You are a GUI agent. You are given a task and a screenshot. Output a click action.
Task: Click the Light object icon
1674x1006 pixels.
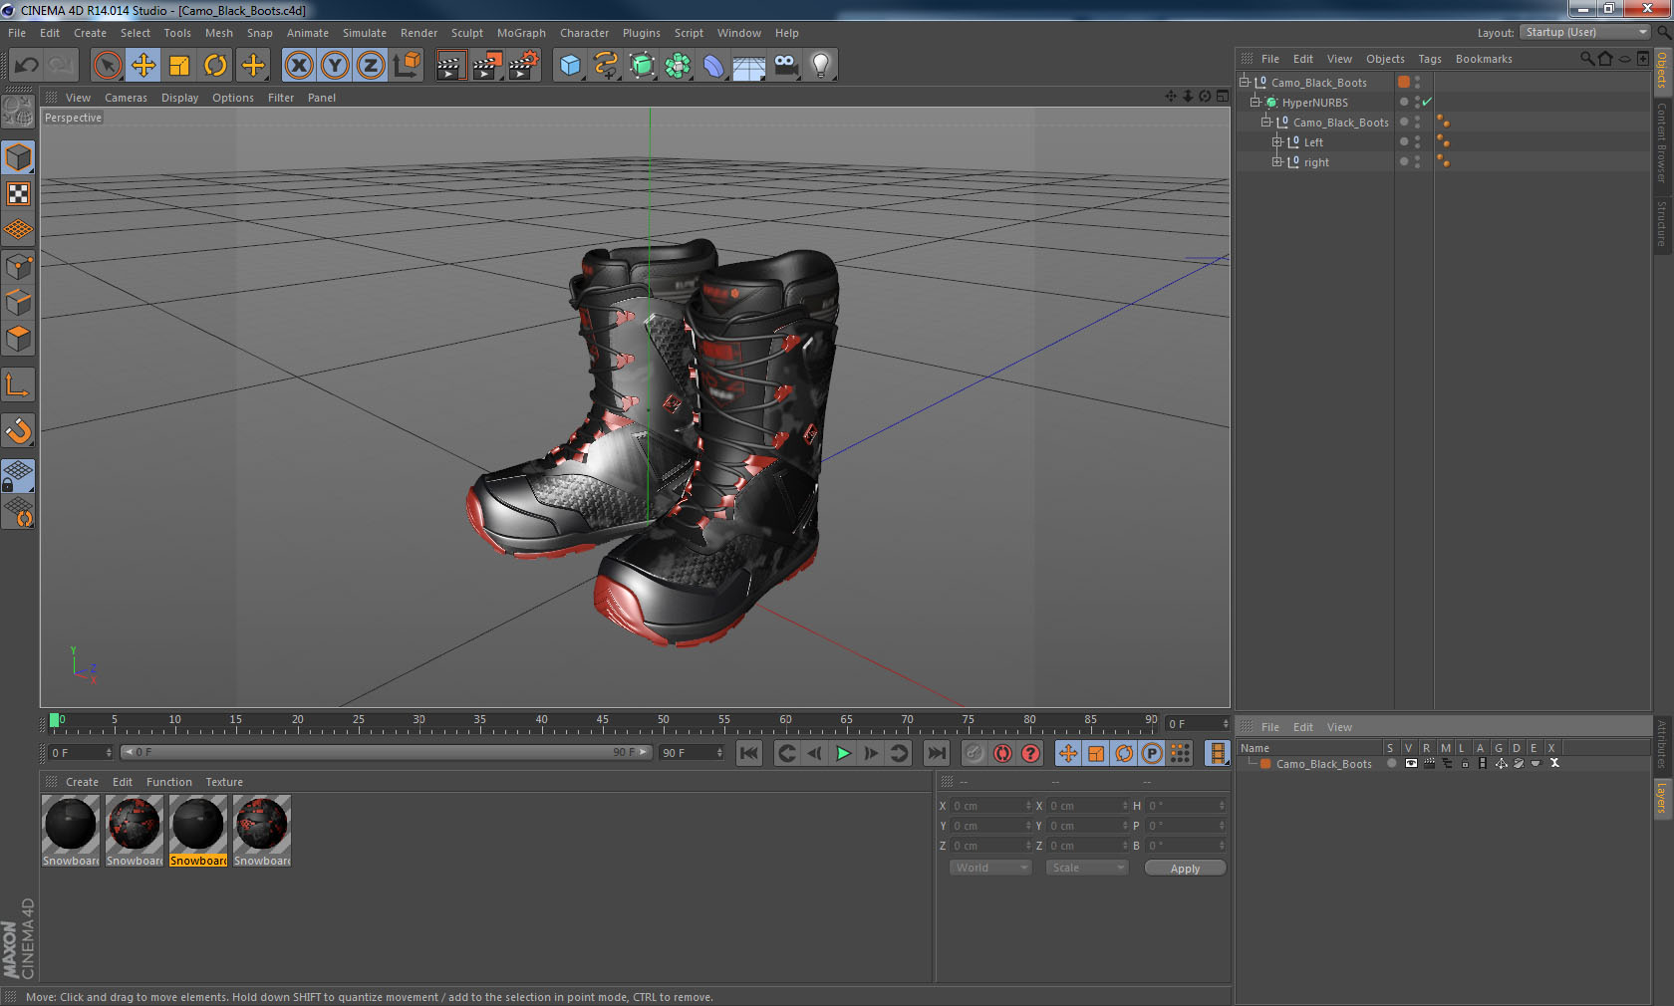coord(820,66)
